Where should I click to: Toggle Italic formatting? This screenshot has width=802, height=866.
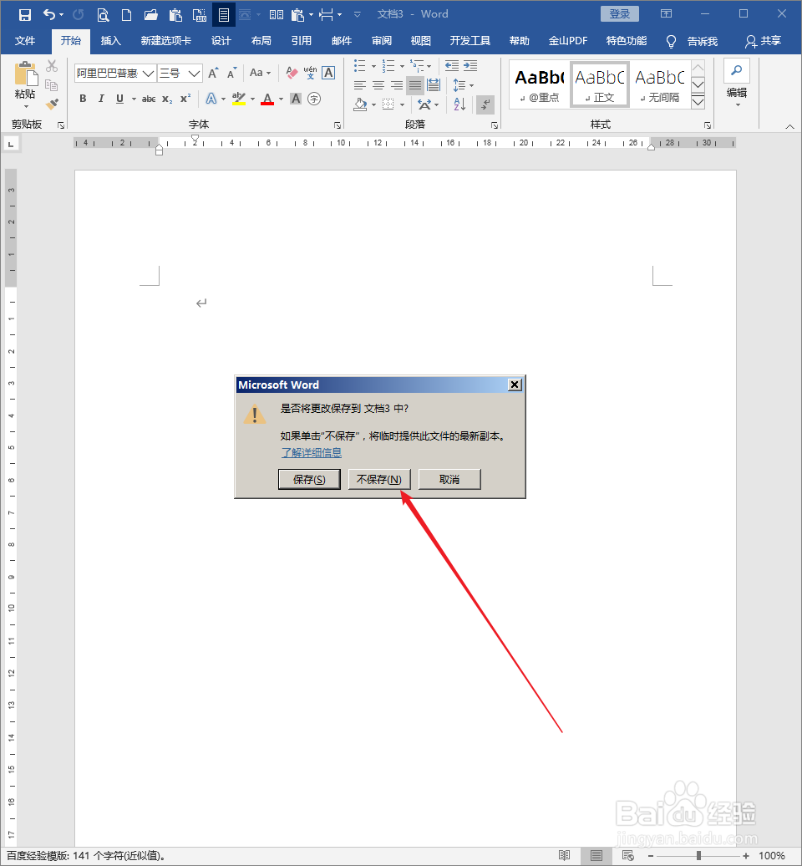(x=101, y=99)
